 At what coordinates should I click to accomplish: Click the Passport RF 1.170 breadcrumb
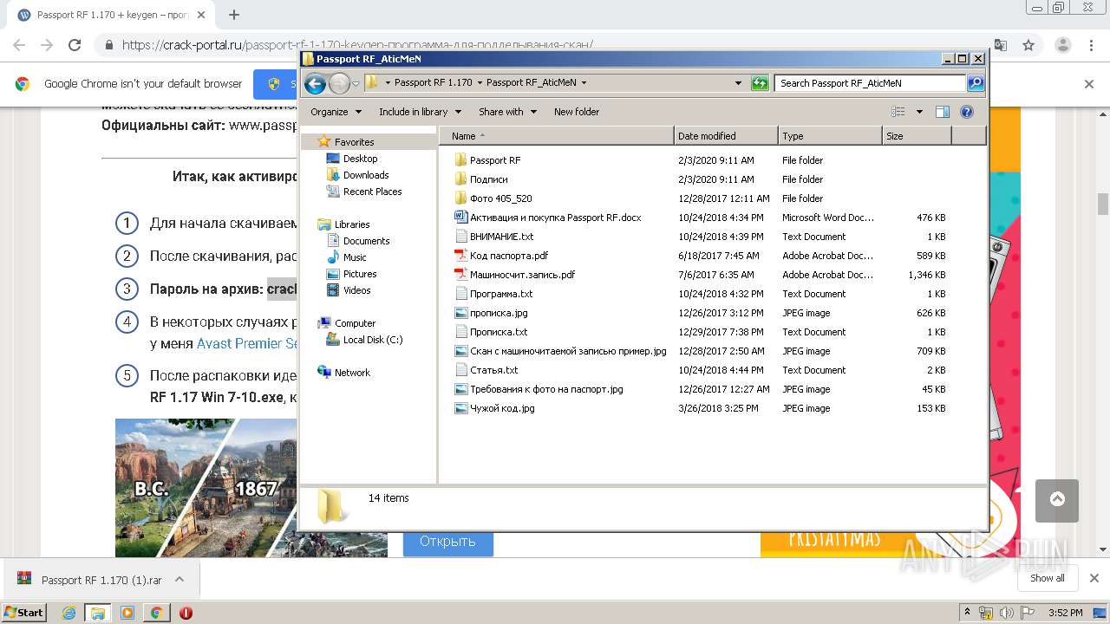434,83
